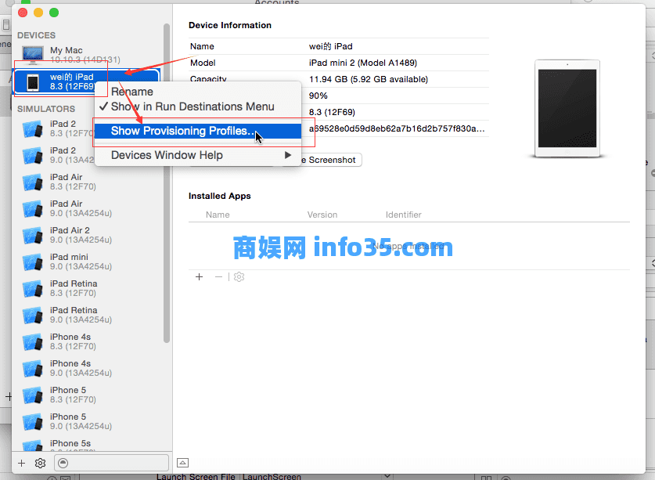The height and width of the screenshot is (480, 655).
Task: Select iPad Retina 9.0 simulator icon
Action: pos(33,316)
